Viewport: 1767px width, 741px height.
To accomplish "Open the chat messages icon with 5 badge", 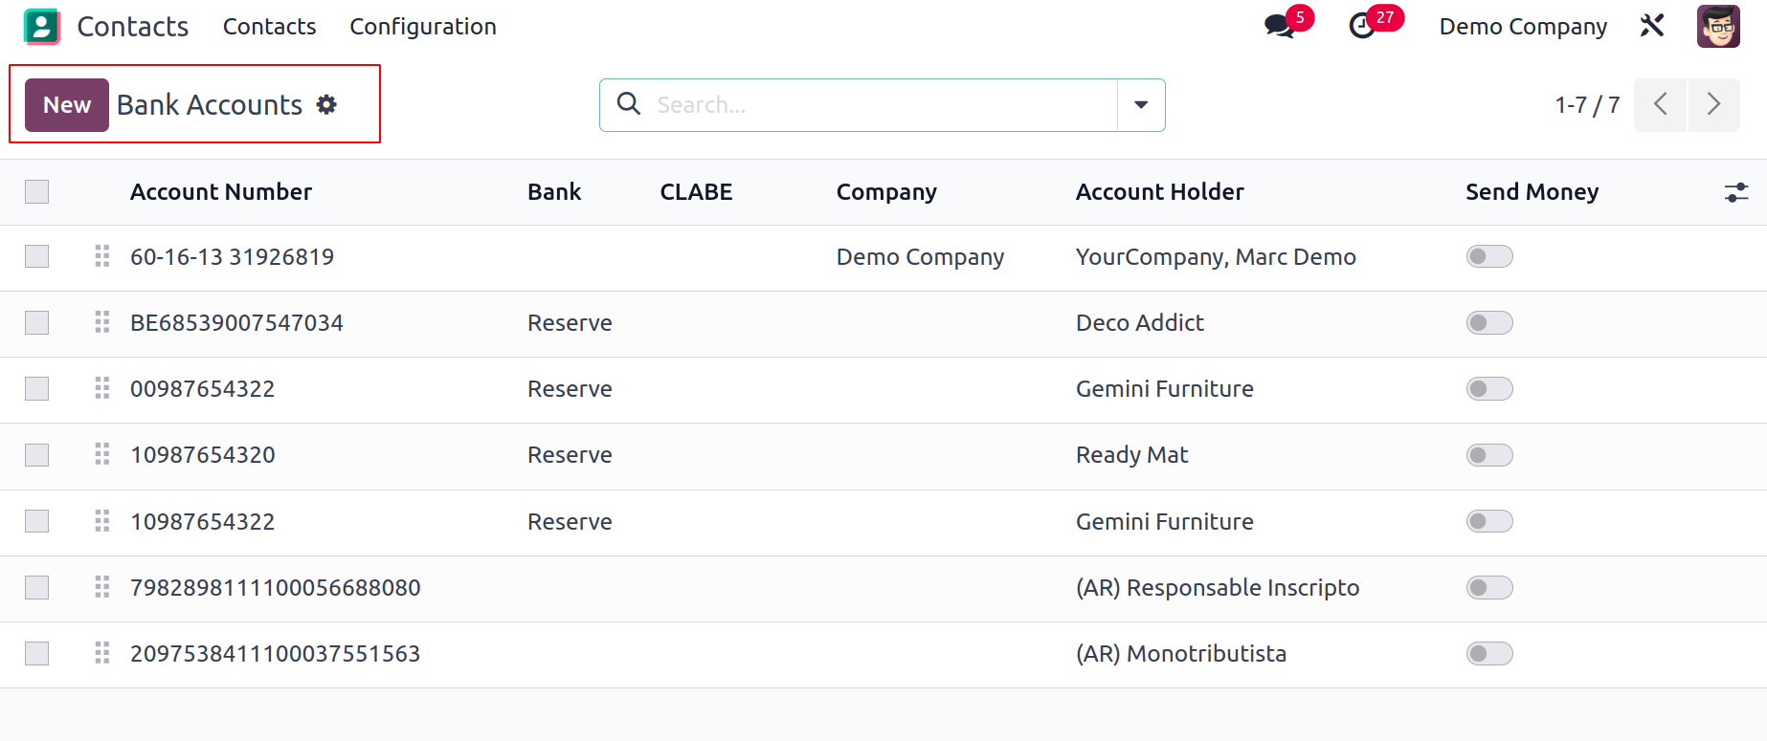I will pos(1280,27).
